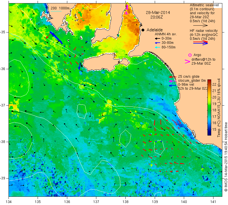Click the latitude -38 axis label
The height and width of the screenshot is (205, 228).
tap(3, 142)
